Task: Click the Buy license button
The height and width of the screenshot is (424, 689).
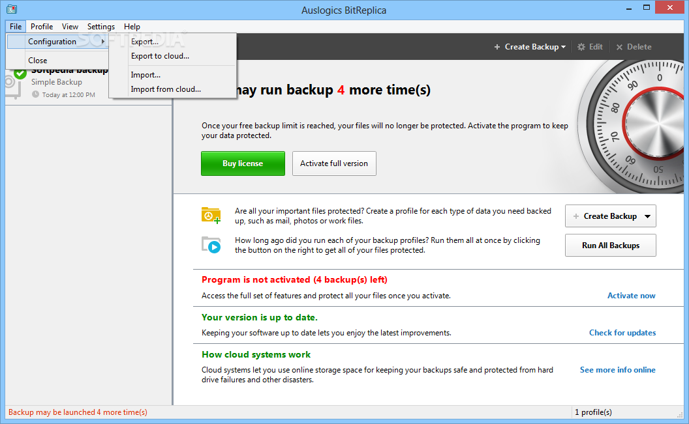Action: [x=243, y=163]
